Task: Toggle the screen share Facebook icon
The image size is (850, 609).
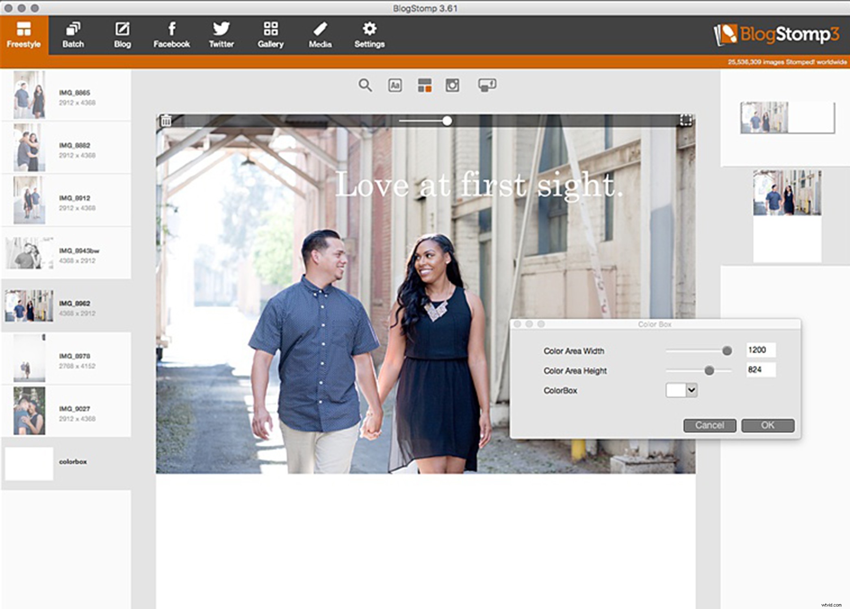Action: point(487,85)
